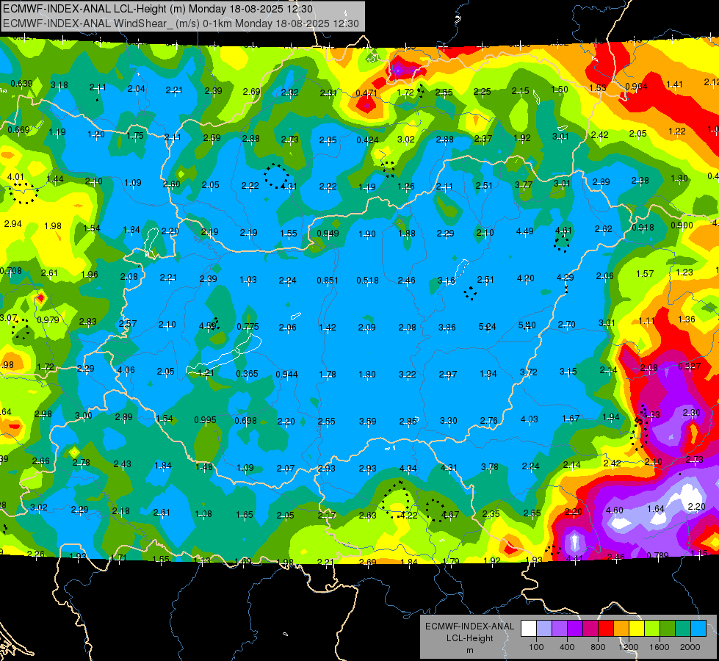Click the white swatch in the LCL-Height legend
The height and width of the screenshot is (661, 719).
tap(529, 629)
